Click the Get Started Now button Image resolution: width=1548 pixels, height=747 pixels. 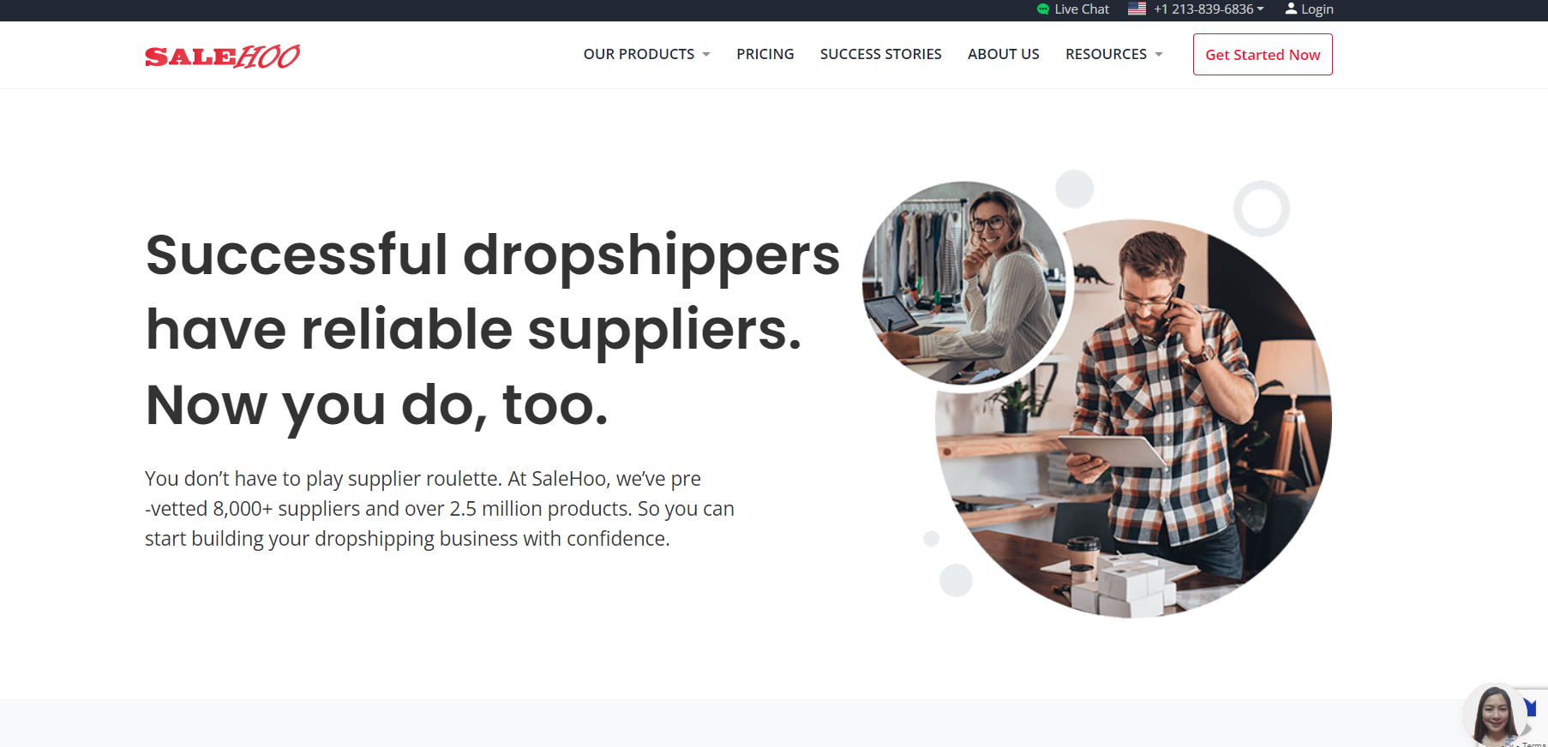(x=1263, y=55)
